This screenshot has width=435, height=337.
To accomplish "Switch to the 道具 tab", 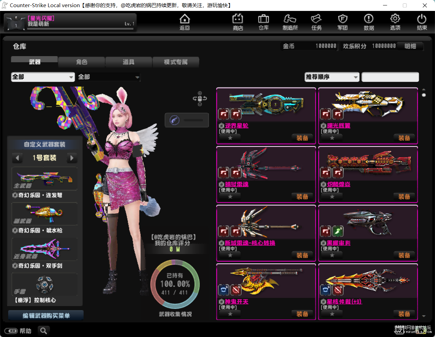I will 128,62.
